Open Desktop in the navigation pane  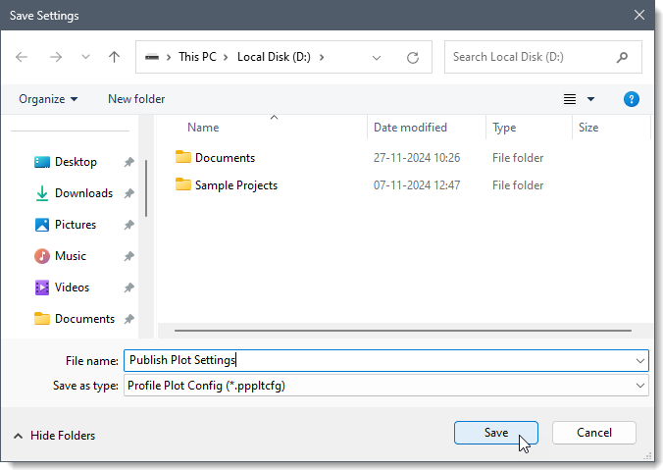[x=76, y=162]
